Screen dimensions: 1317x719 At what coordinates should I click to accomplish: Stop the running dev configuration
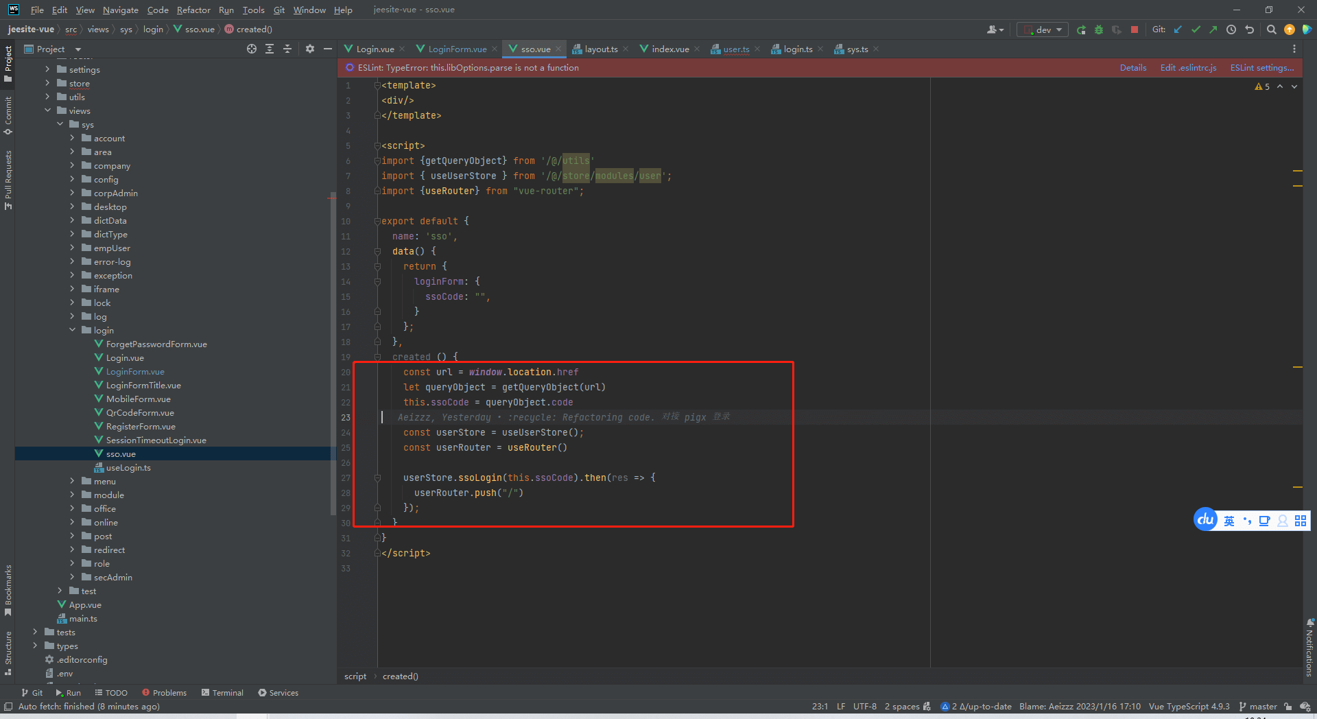(x=1135, y=30)
